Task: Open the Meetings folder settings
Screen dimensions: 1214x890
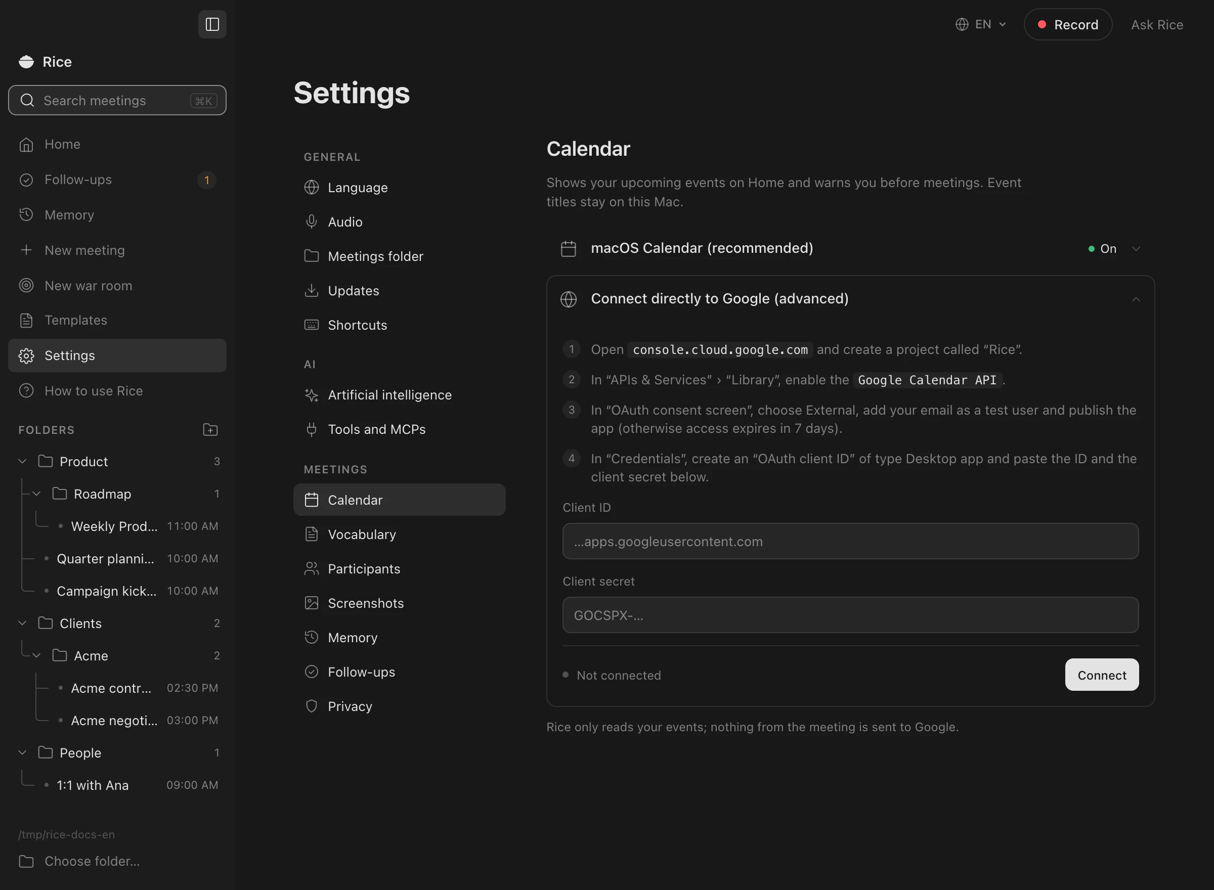Action: 399,256
